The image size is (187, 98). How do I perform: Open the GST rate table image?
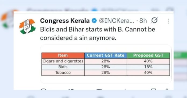106,64
